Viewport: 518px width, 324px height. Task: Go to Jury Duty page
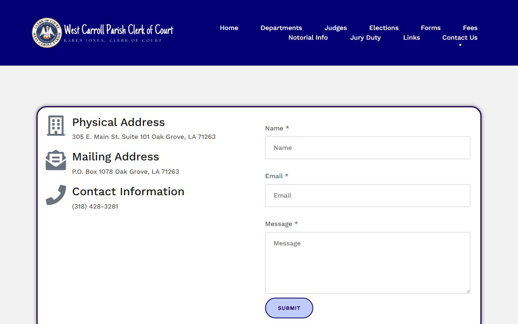[365, 38]
